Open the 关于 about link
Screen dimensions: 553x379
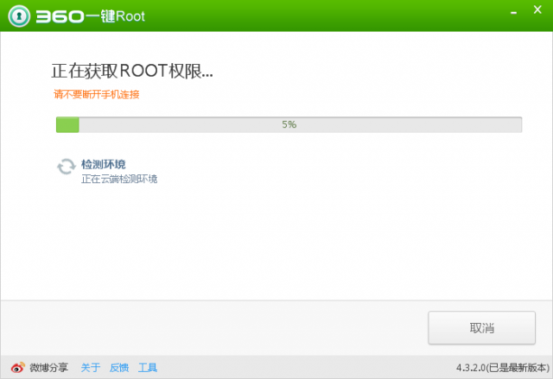90,368
